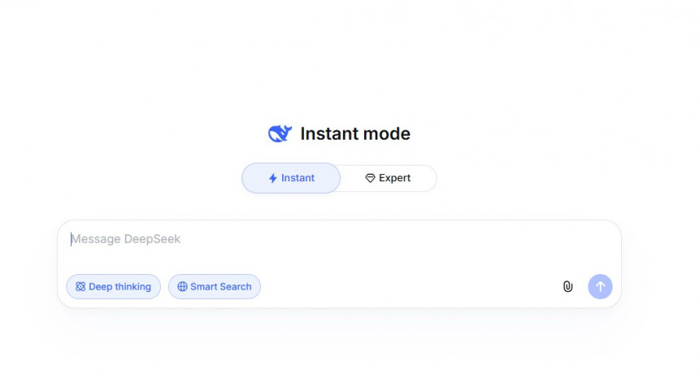Enable the Deep thinking toggle
The height and width of the screenshot is (374, 700).
coord(114,287)
